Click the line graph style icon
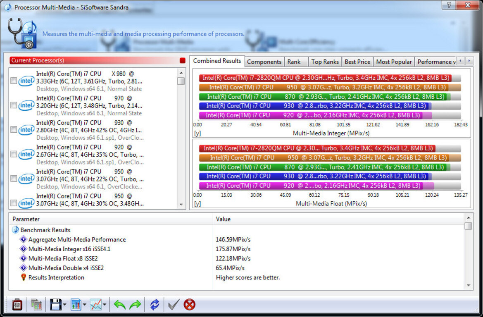Image resolution: width=483 pixels, height=317 pixels. click(96, 305)
